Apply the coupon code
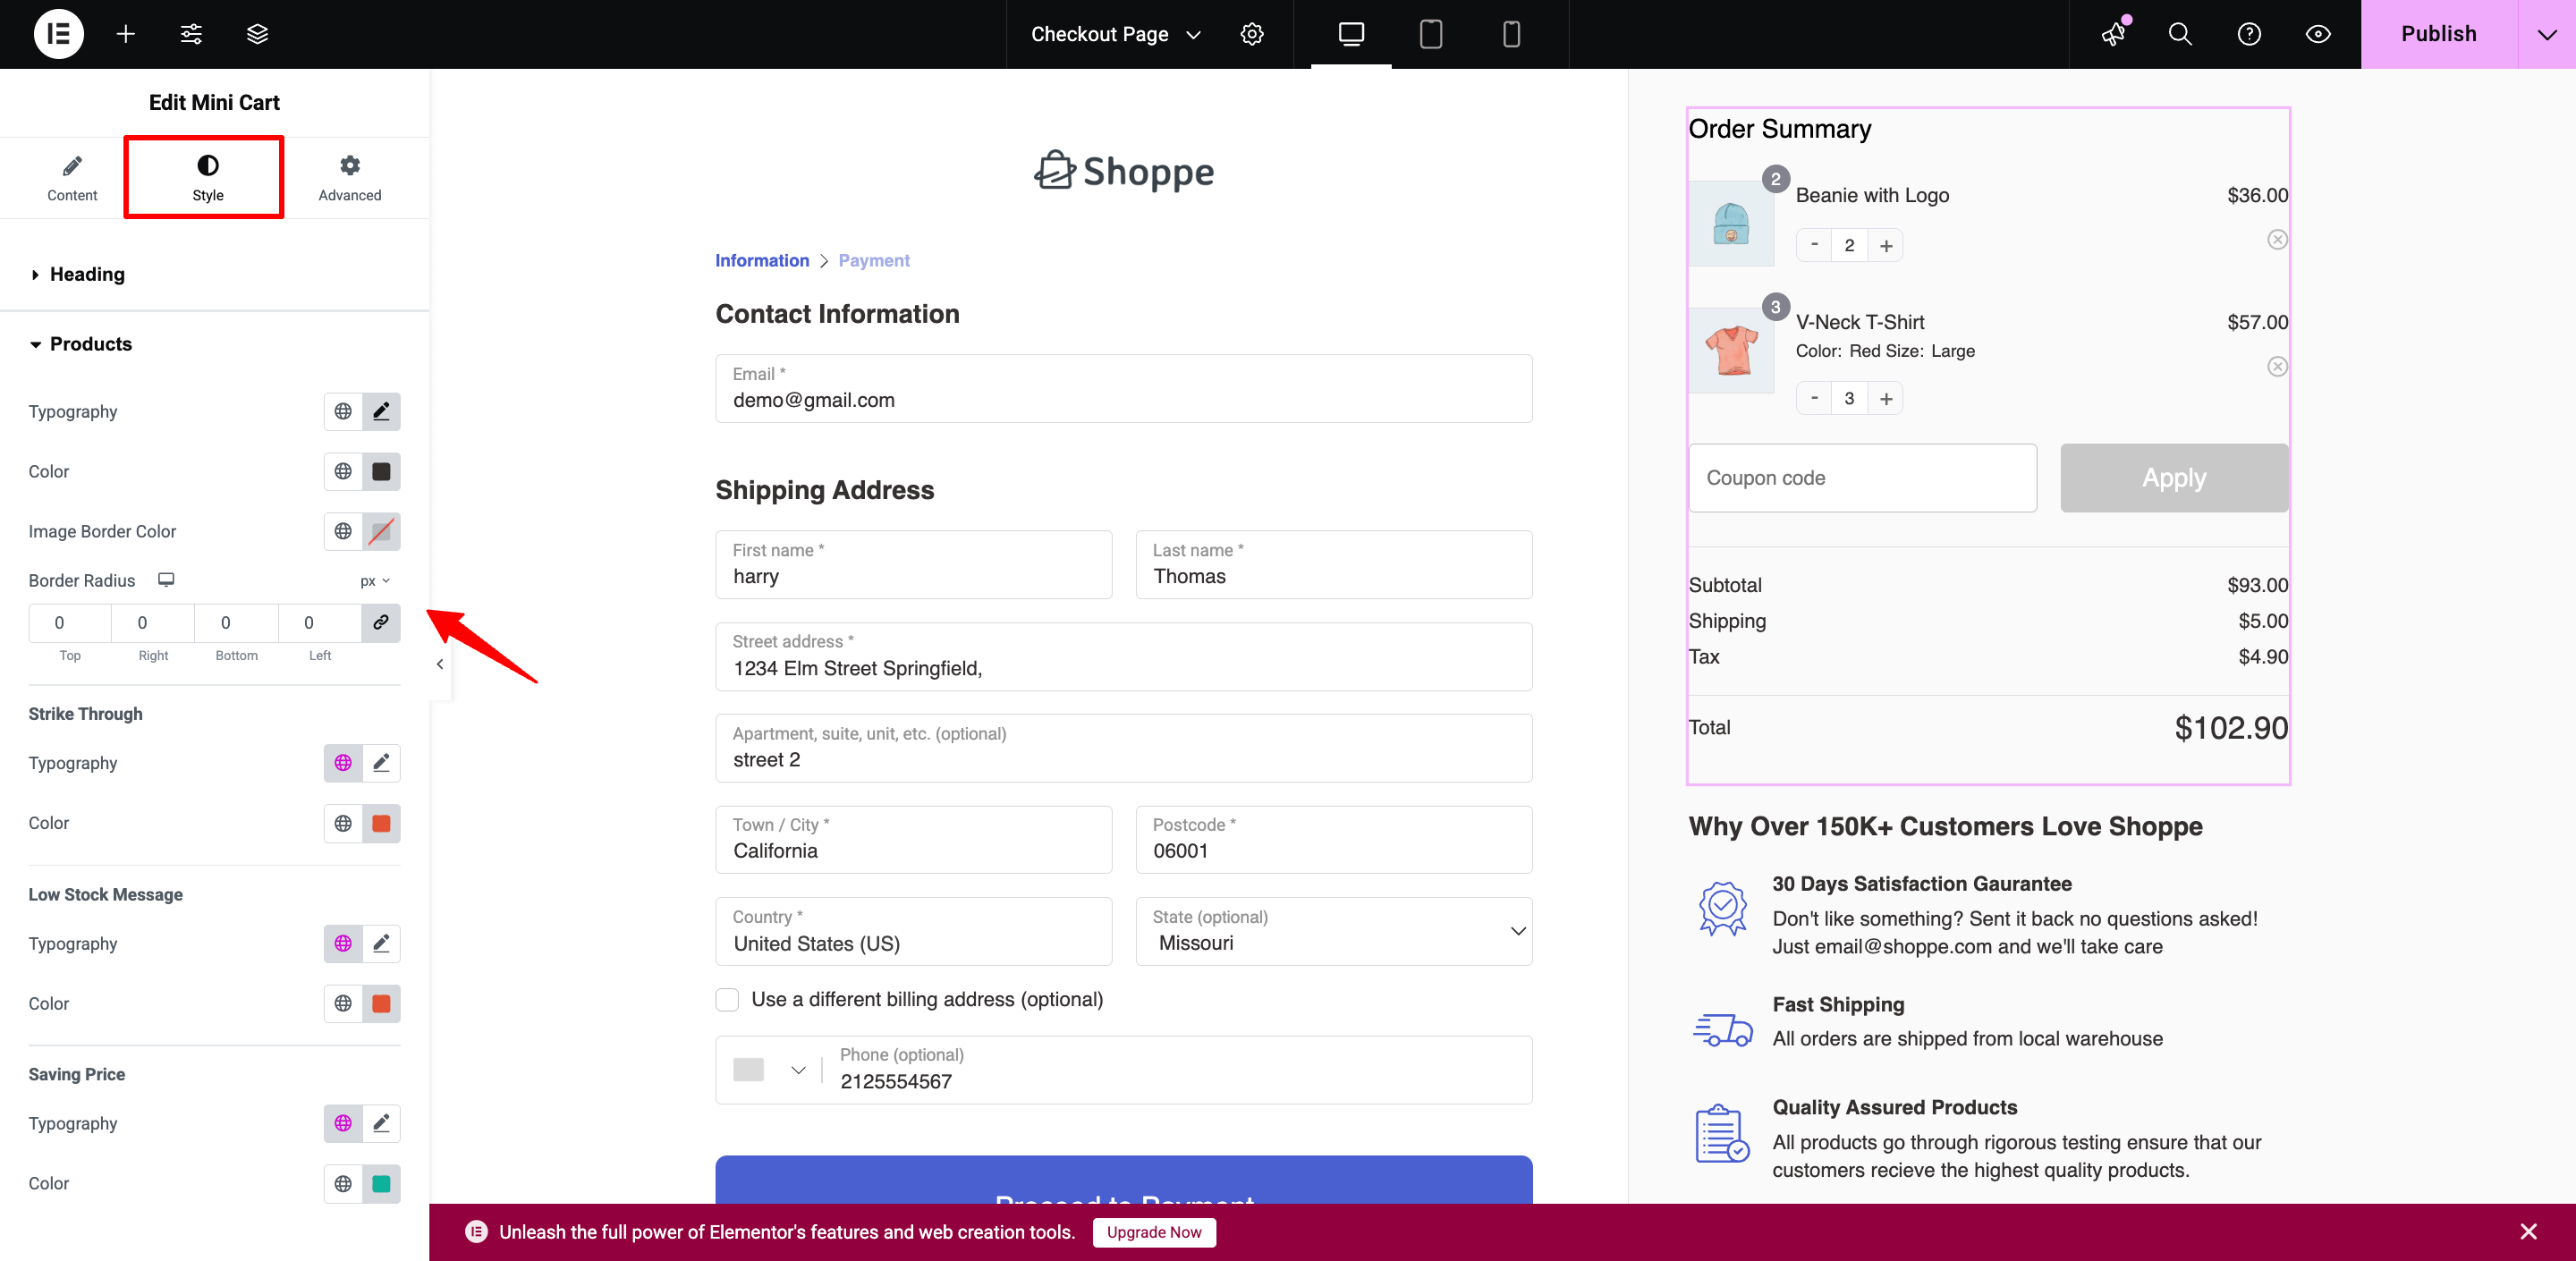This screenshot has width=2576, height=1261. [x=2173, y=478]
